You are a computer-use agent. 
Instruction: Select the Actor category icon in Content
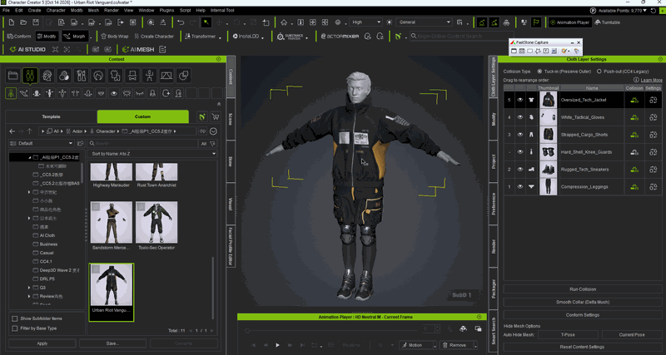(30, 76)
